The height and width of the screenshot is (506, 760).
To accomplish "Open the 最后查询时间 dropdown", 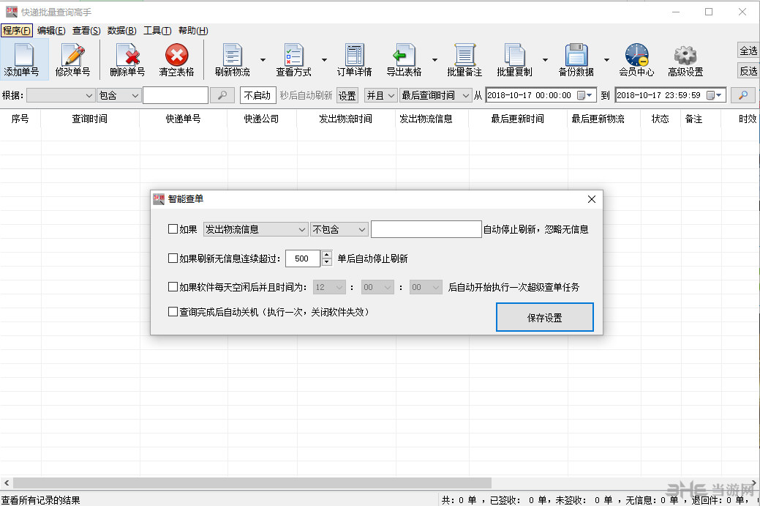I will tap(435, 96).
